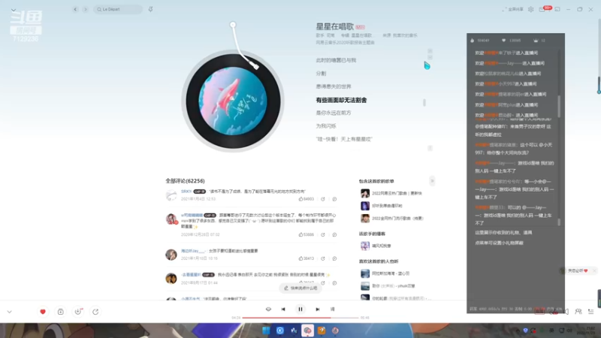Like the SRKY comment with 84903 likes

[x=307, y=199]
